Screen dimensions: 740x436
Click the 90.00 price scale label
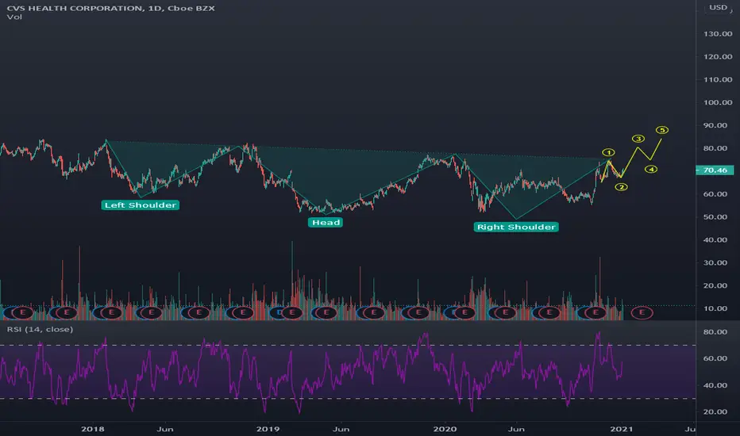click(715, 125)
